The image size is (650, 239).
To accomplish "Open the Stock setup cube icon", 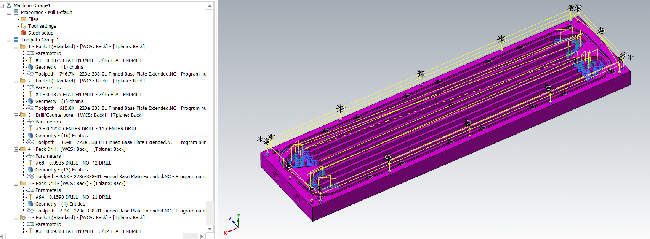I will tap(23, 33).
